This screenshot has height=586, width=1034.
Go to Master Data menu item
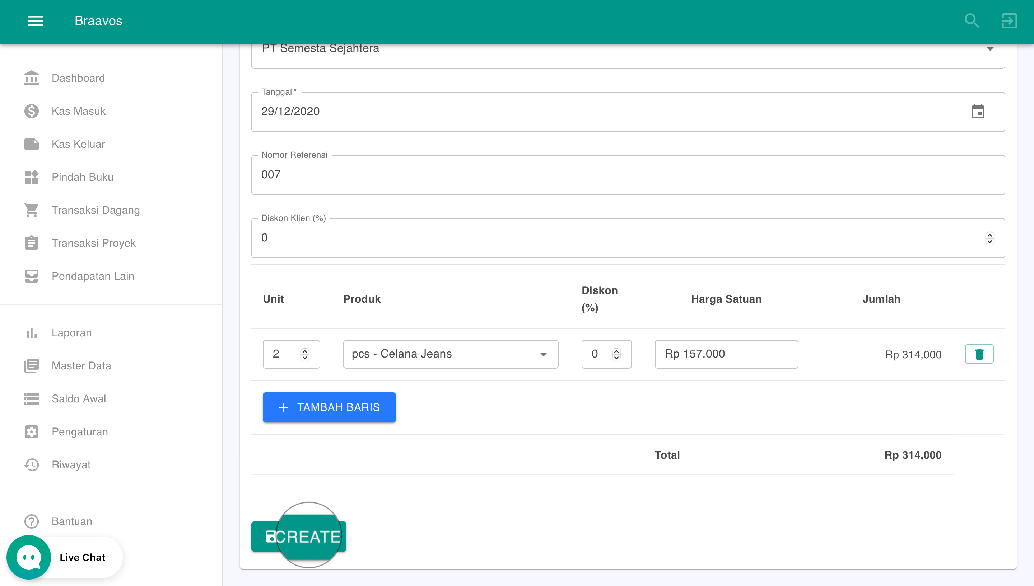[81, 365]
